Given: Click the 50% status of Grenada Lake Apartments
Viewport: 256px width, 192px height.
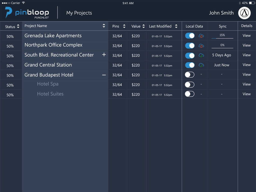Looking at the screenshot, I should [x=10, y=36].
